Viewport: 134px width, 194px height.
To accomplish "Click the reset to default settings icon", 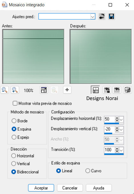I will [x=102, y=17].
